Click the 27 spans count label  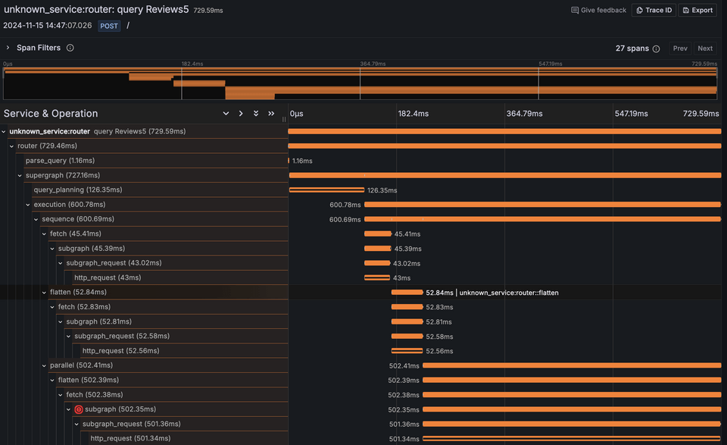point(632,49)
